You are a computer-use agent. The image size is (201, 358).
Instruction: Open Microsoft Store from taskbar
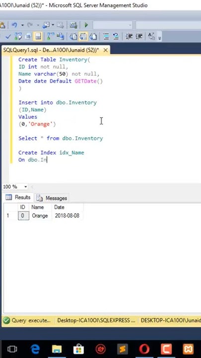(x=78, y=349)
